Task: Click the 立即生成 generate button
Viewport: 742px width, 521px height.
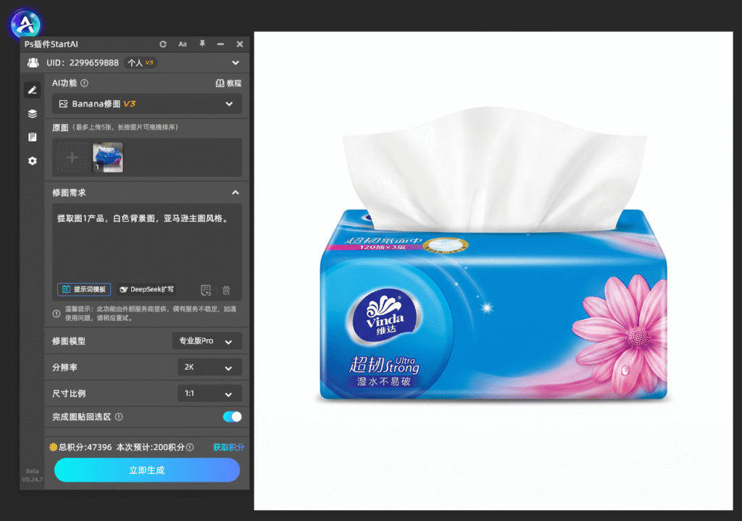Action: (146, 470)
